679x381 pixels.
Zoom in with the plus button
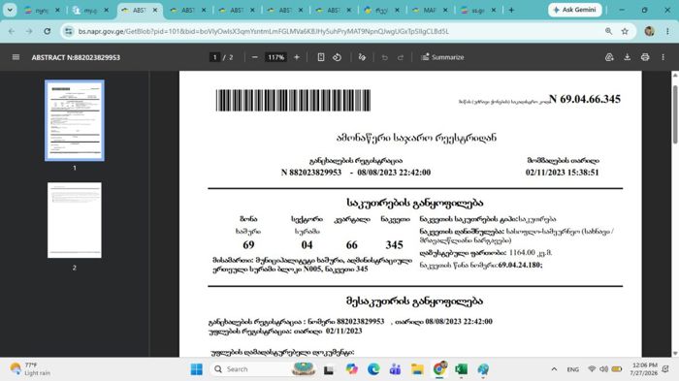click(x=297, y=57)
